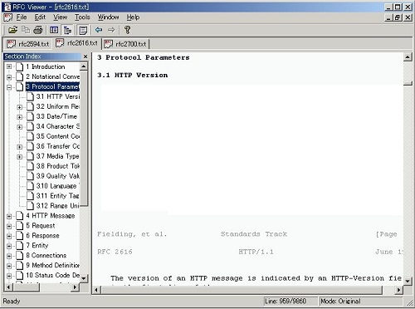
Task: Open the File menu
Action: pyautogui.click(x=22, y=17)
